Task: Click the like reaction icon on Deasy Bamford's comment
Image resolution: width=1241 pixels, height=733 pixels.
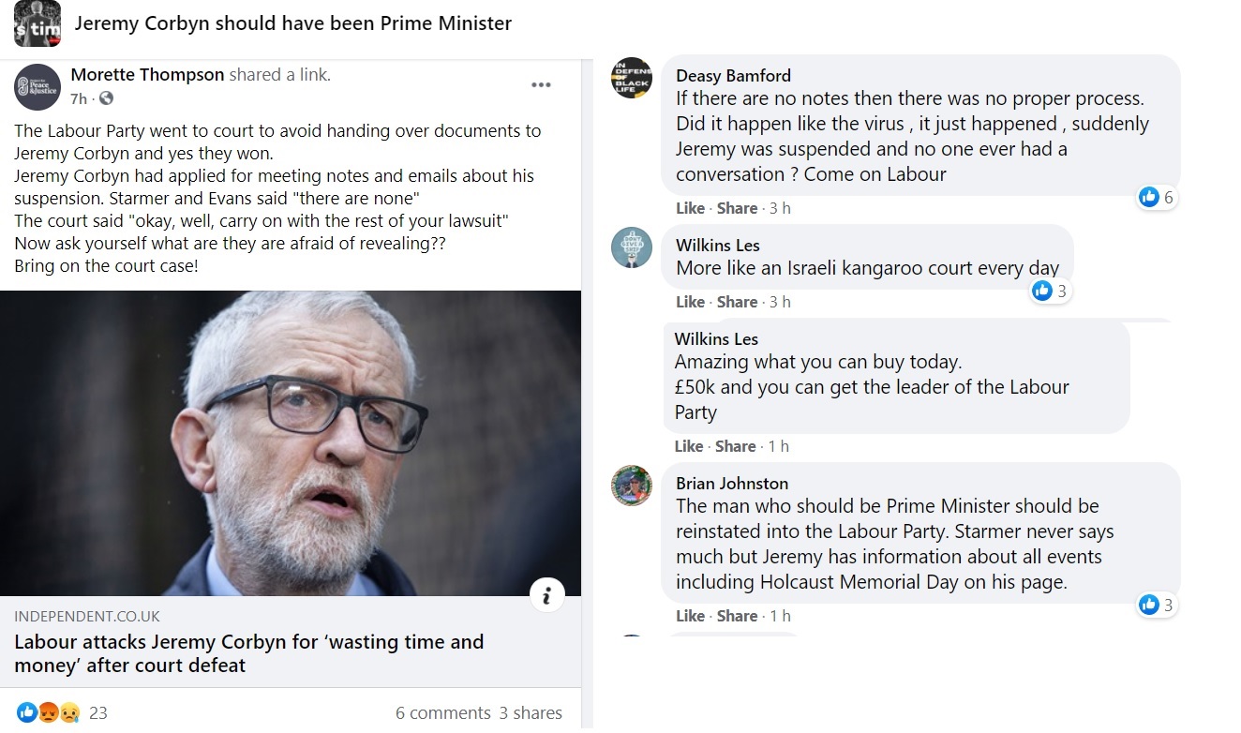Action: tap(1148, 197)
